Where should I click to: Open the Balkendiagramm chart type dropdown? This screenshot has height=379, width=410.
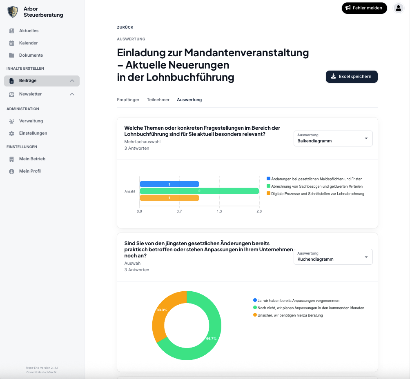(x=333, y=138)
